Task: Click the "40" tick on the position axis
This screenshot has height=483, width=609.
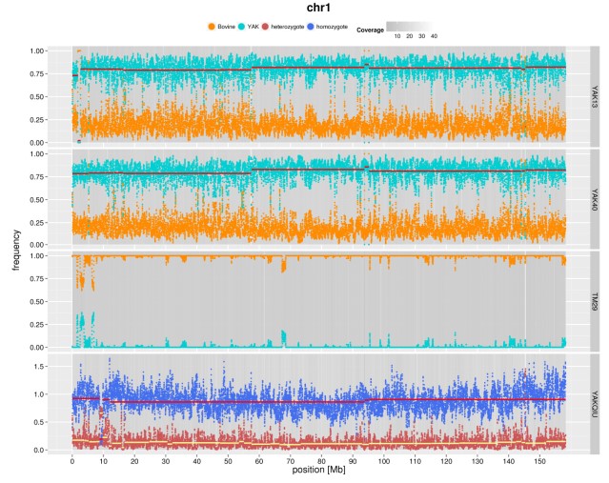Action: click(197, 461)
